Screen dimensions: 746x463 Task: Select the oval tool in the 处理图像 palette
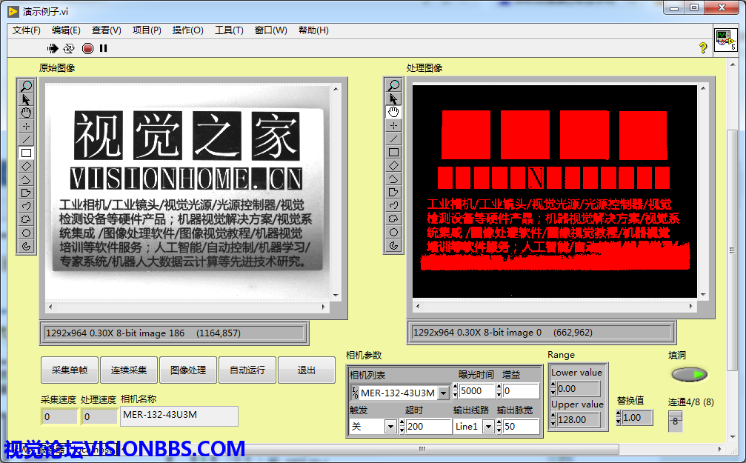pyautogui.click(x=393, y=232)
